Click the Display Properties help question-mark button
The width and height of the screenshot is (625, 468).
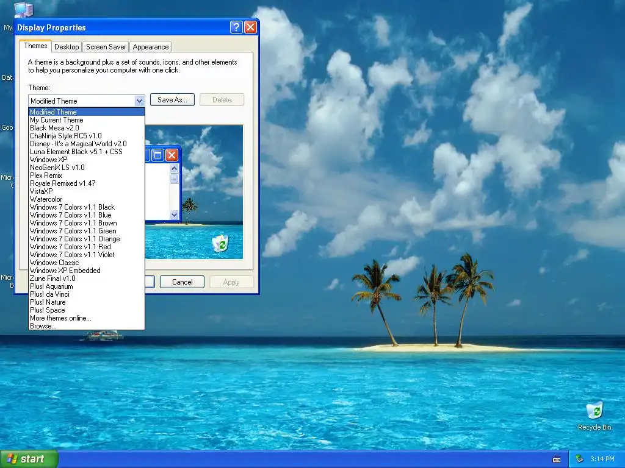tap(236, 27)
